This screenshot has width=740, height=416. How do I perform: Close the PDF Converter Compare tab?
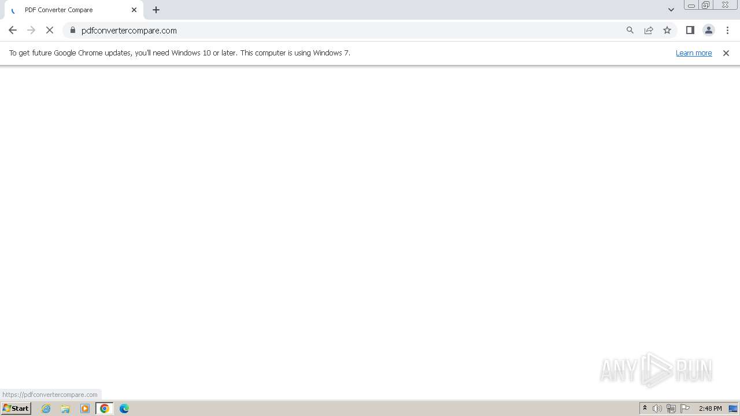click(134, 10)
